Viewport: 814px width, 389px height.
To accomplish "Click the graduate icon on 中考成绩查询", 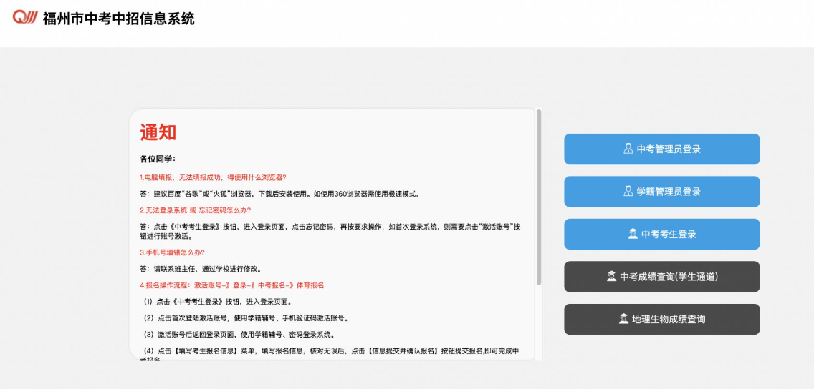I will coord(611,276).
